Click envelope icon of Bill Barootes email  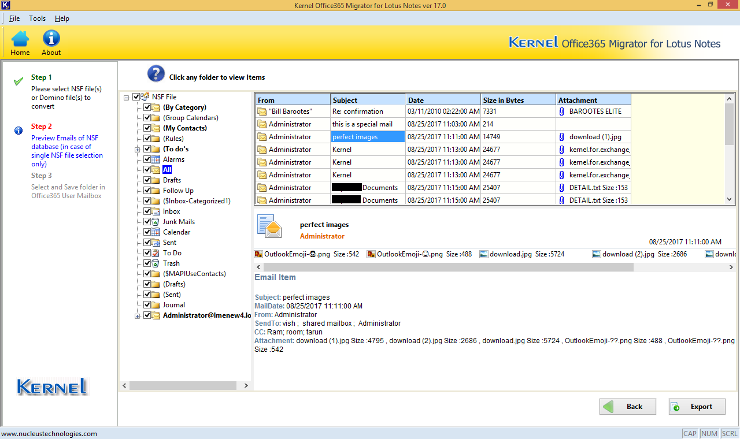[x=262, y=111]
